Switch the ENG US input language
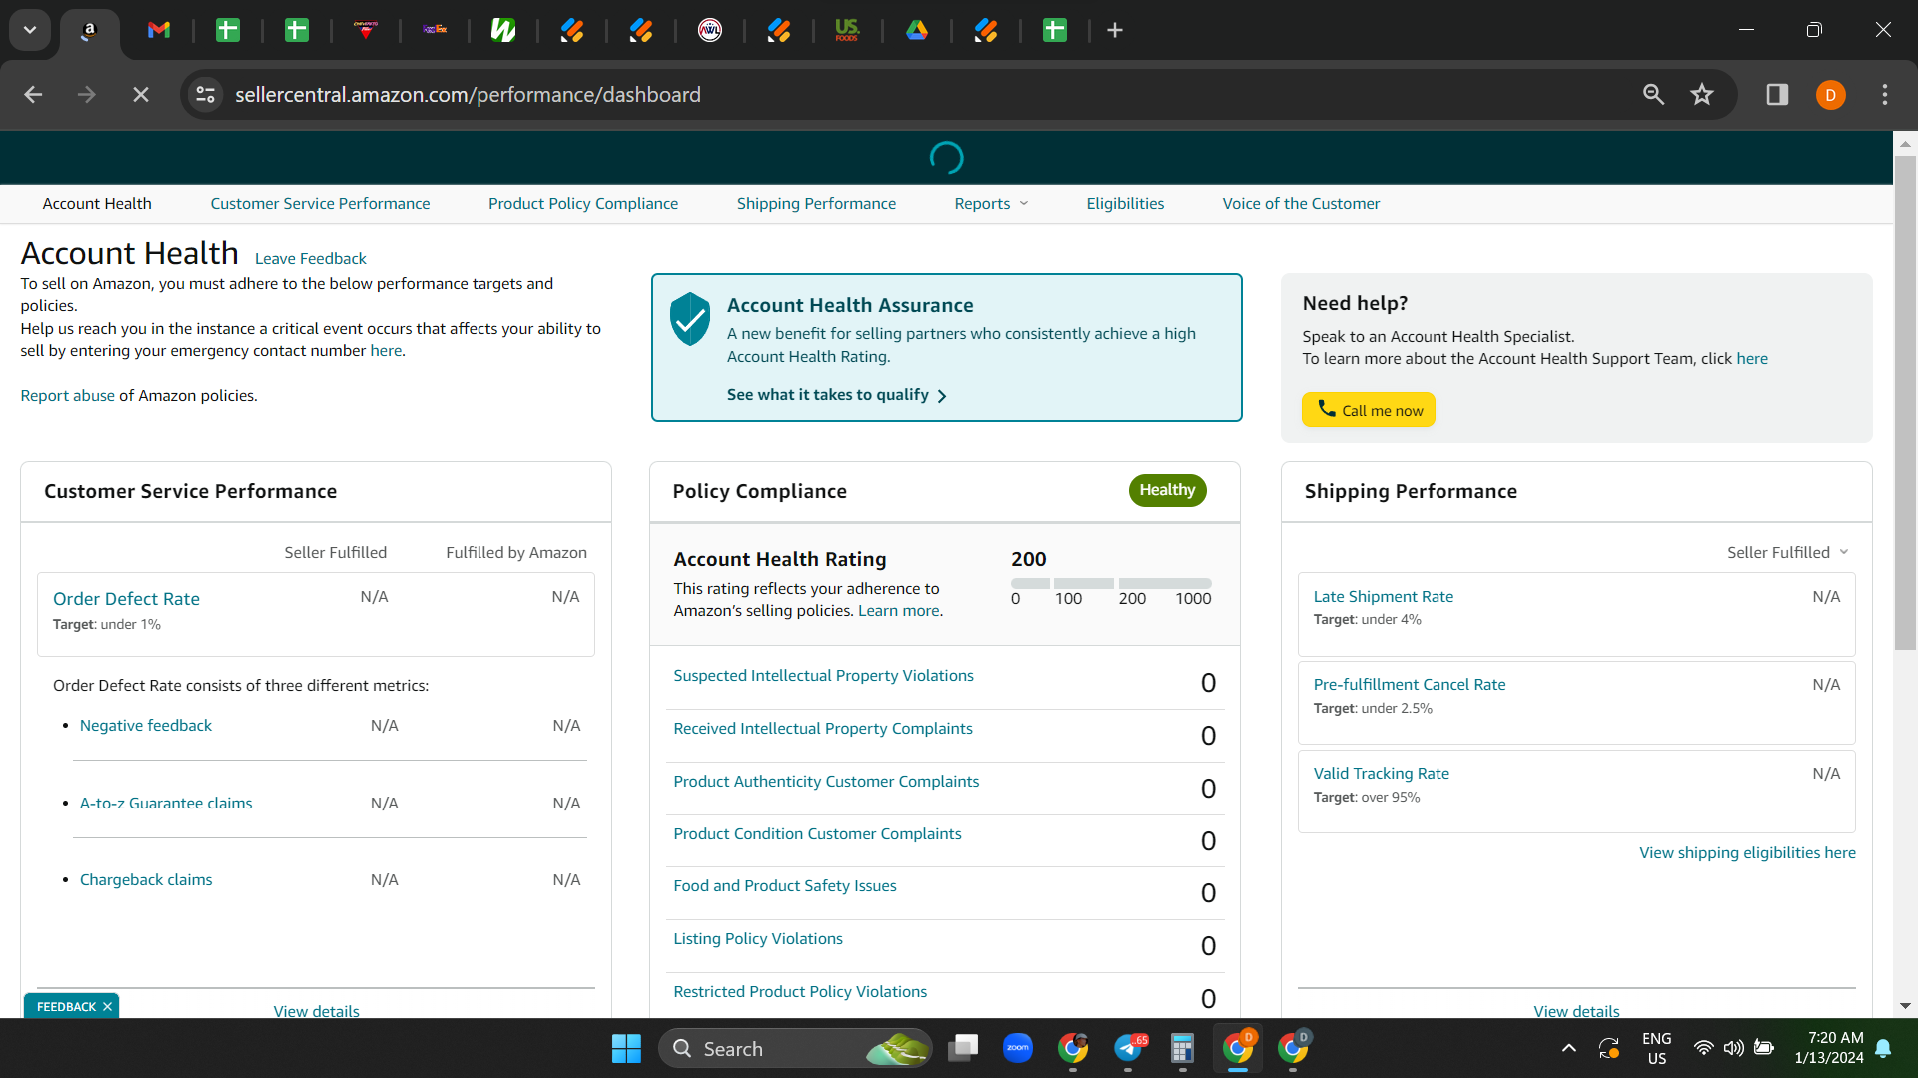The width and height of the screenshot is (1918, 1078). pos(1657,1048)
